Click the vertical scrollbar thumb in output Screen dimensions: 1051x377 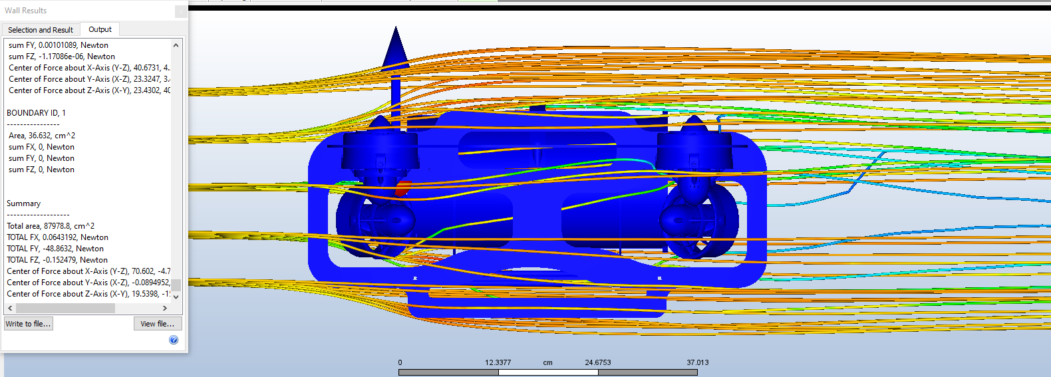click(x=176, y=285)
